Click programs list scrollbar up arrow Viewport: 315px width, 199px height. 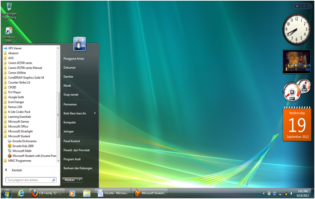point(58,48)
